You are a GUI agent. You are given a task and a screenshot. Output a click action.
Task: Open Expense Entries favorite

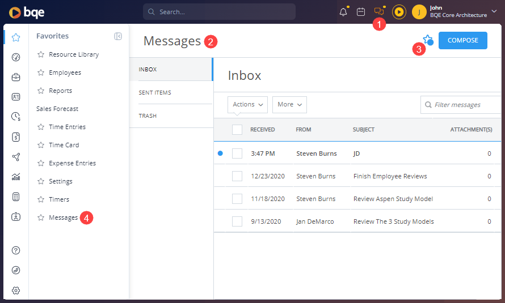pos(73,163)
